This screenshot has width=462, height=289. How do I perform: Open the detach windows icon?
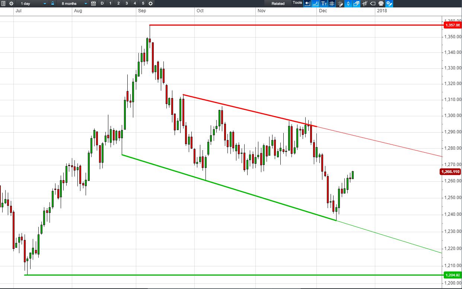[x=357, y=4]
